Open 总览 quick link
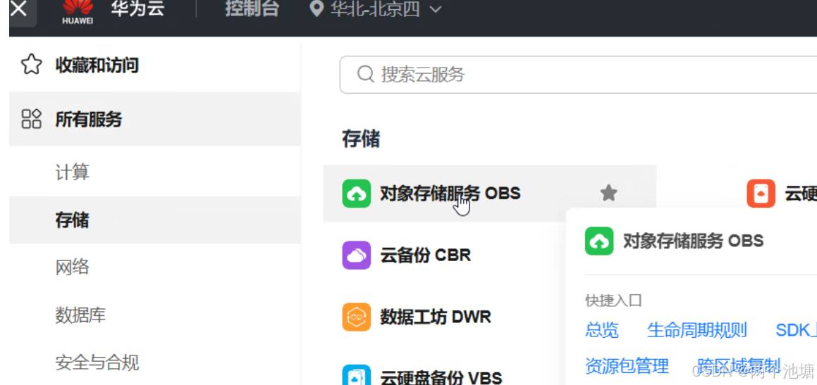 tap(602, 330)
